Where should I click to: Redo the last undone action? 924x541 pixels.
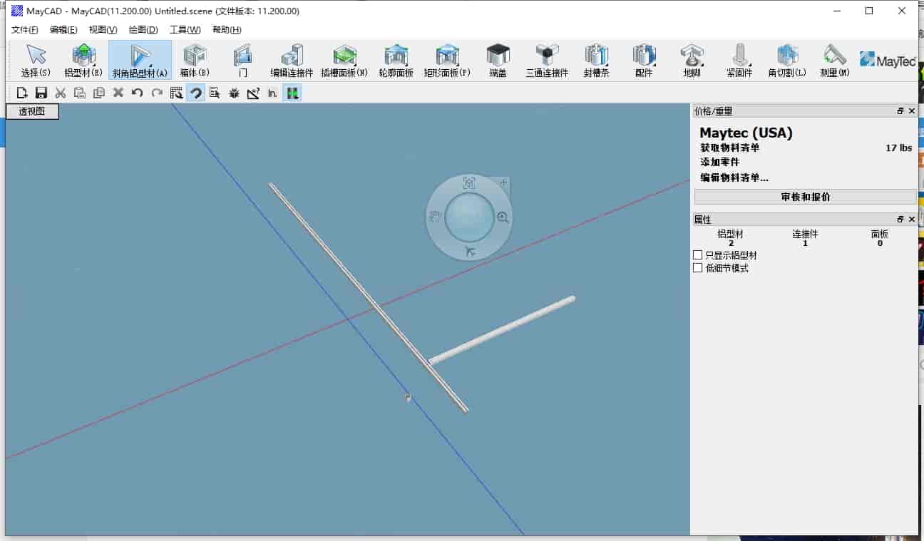pos(157,93)
